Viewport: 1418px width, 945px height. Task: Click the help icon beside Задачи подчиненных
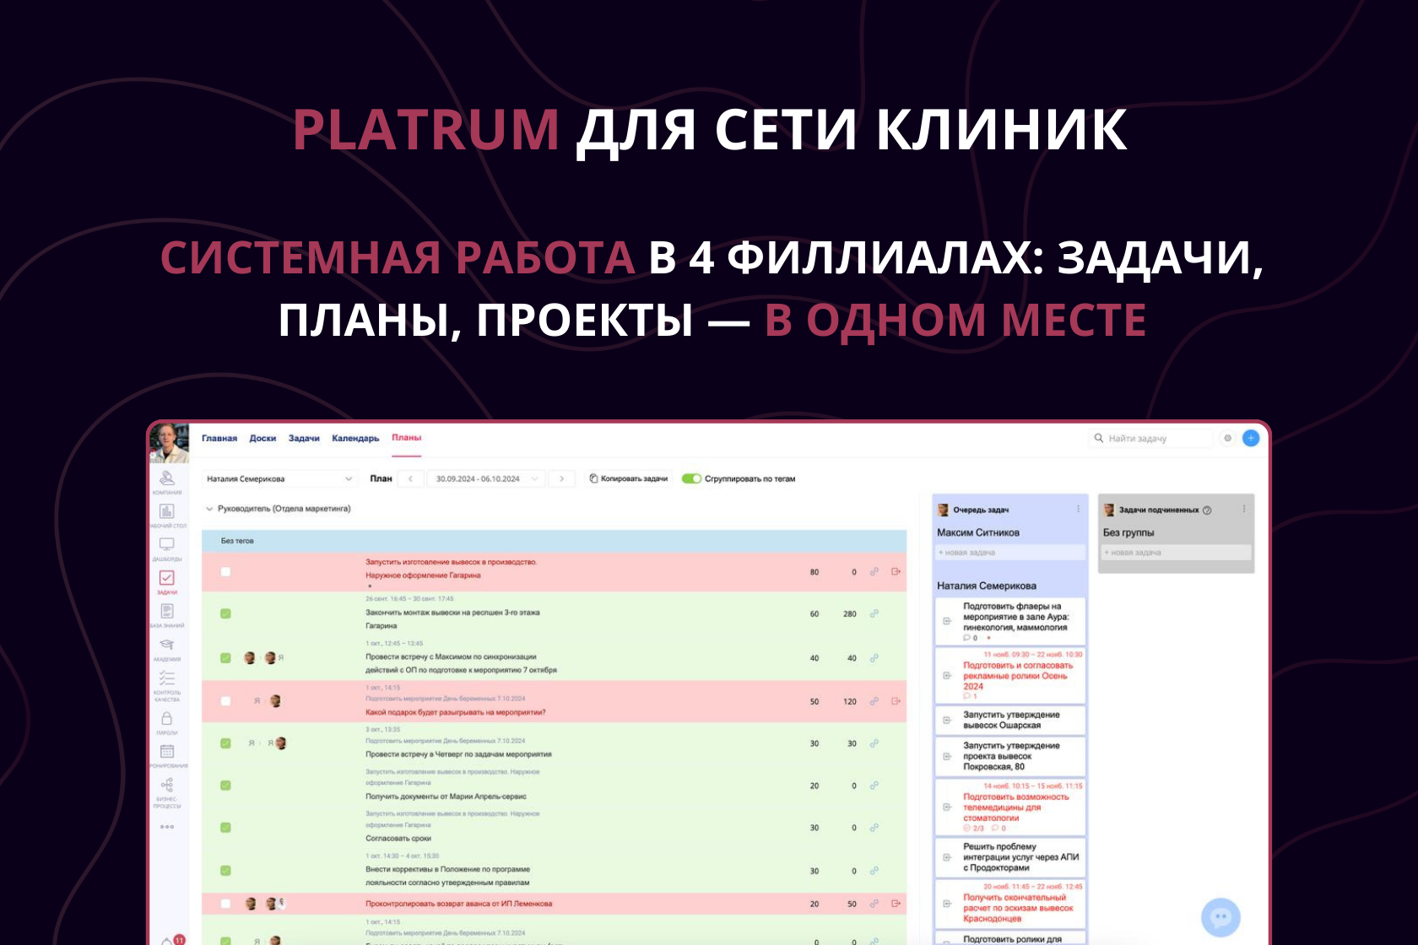click(x=1207, y=510)
